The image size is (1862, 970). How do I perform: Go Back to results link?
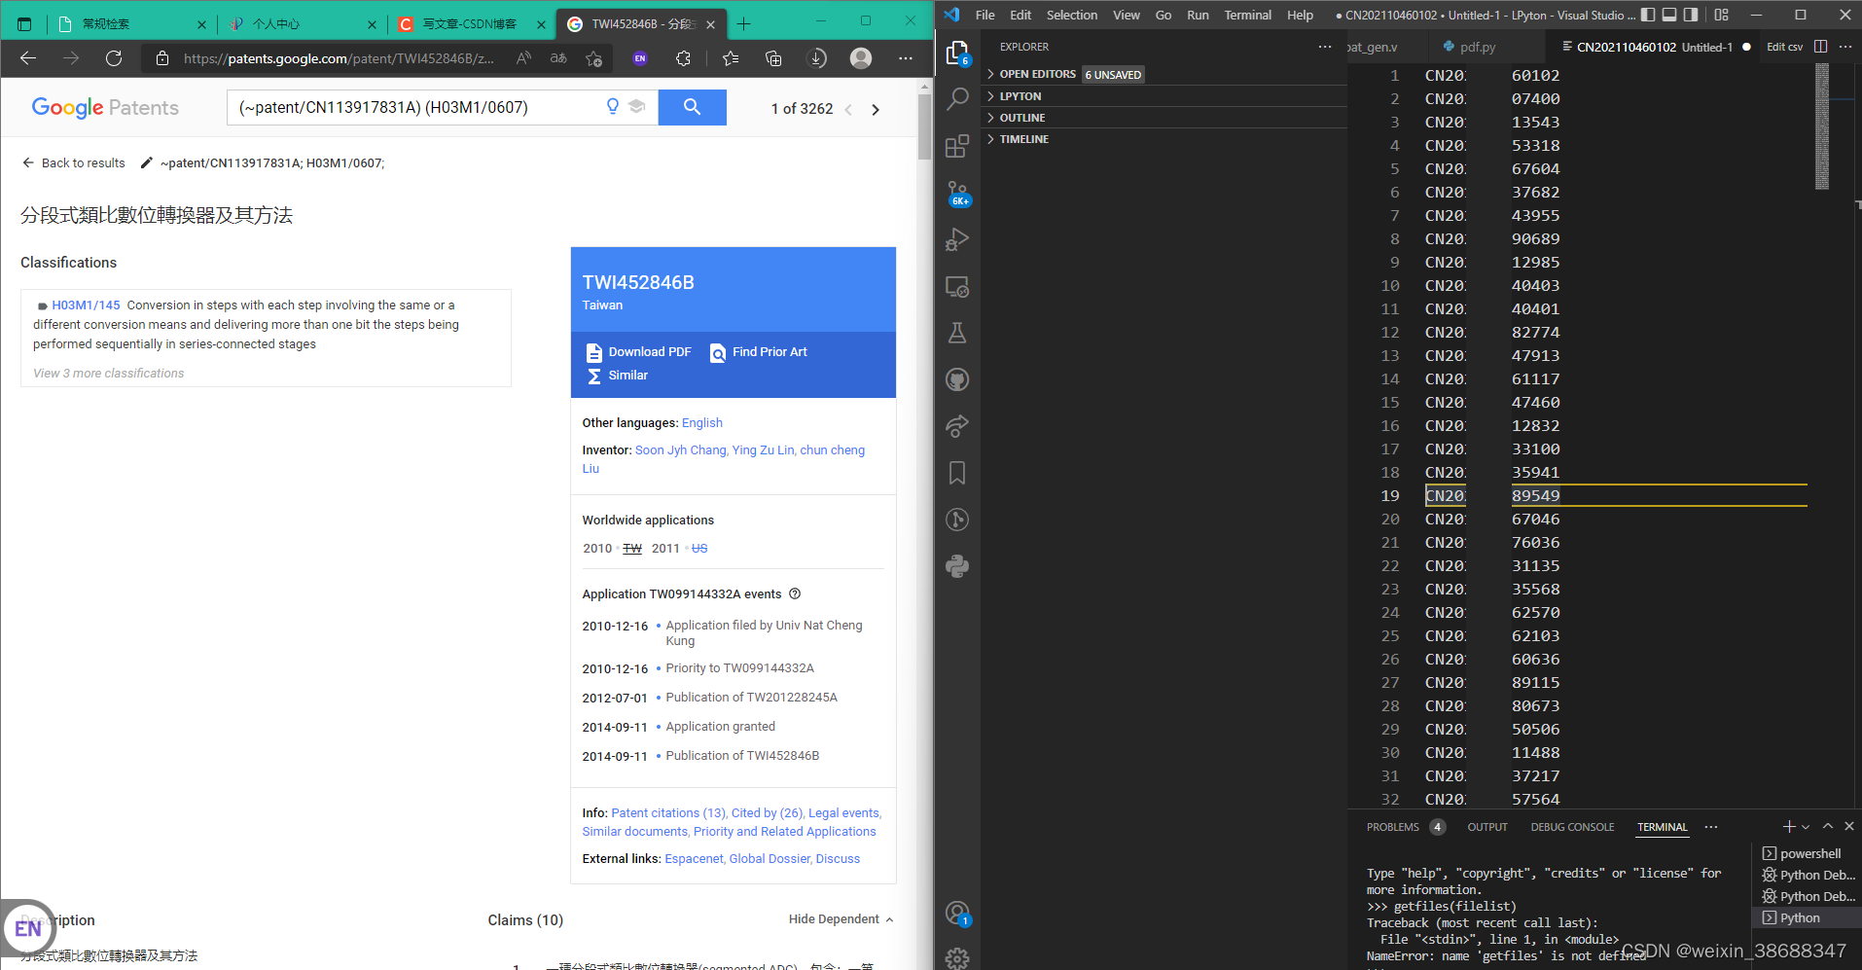pos(74,163)
